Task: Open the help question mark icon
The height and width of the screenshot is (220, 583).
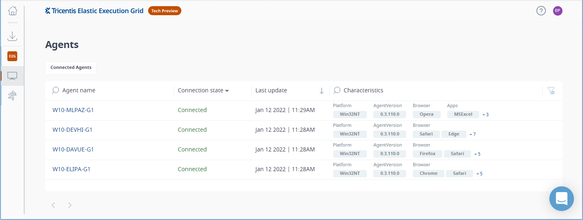Action: click(x=541, y=11)
